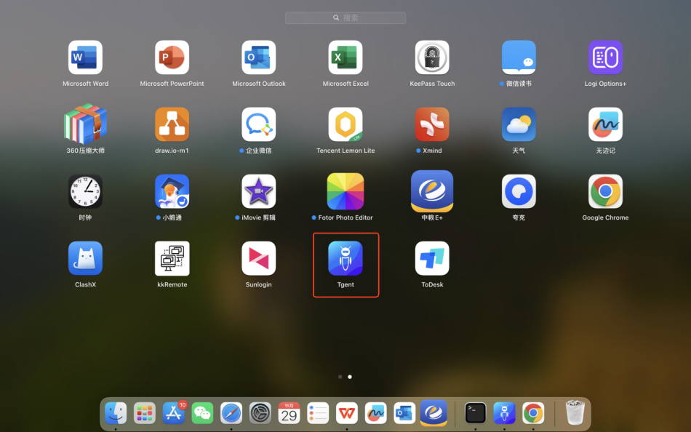The height and width of the screenshot is (432, 691).
Task: Launch 微信读书 app
Action: pos(519,57)
